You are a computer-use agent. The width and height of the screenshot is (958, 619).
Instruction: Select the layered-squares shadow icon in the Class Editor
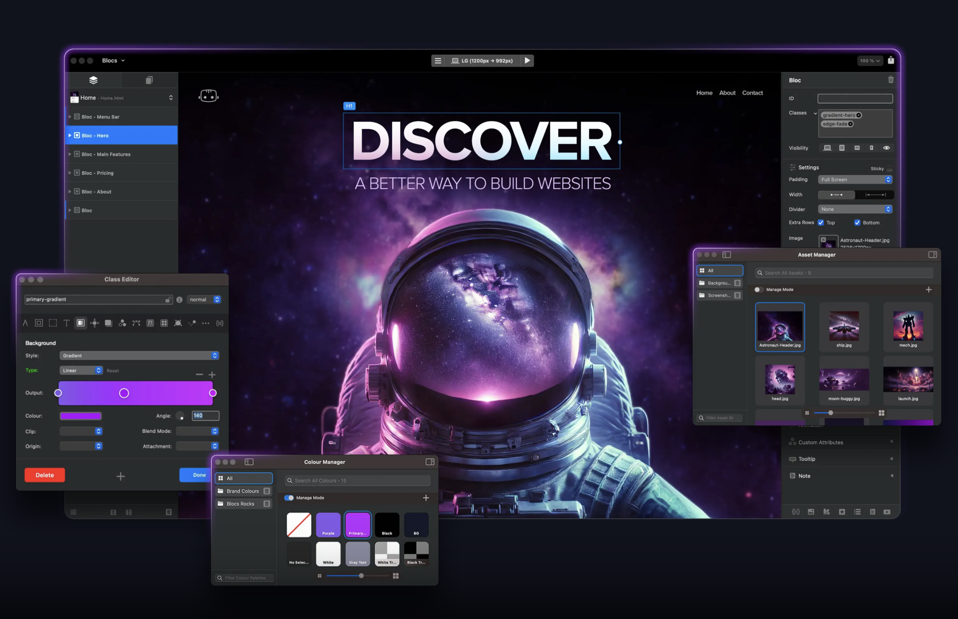[x=108, y=323]
